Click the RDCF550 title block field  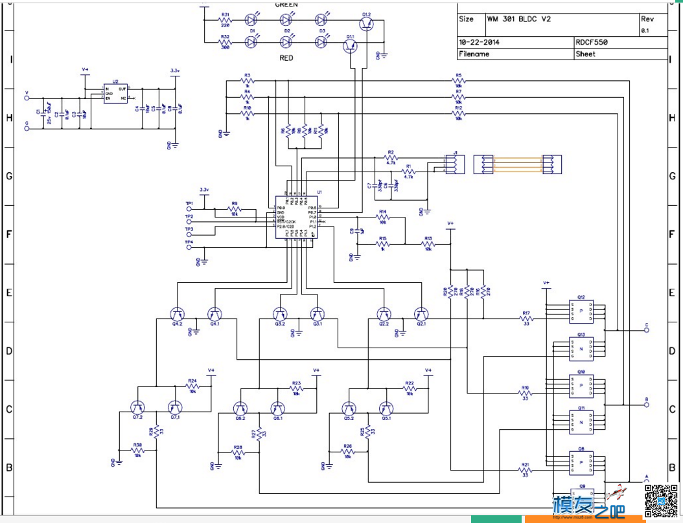point(592,42)
